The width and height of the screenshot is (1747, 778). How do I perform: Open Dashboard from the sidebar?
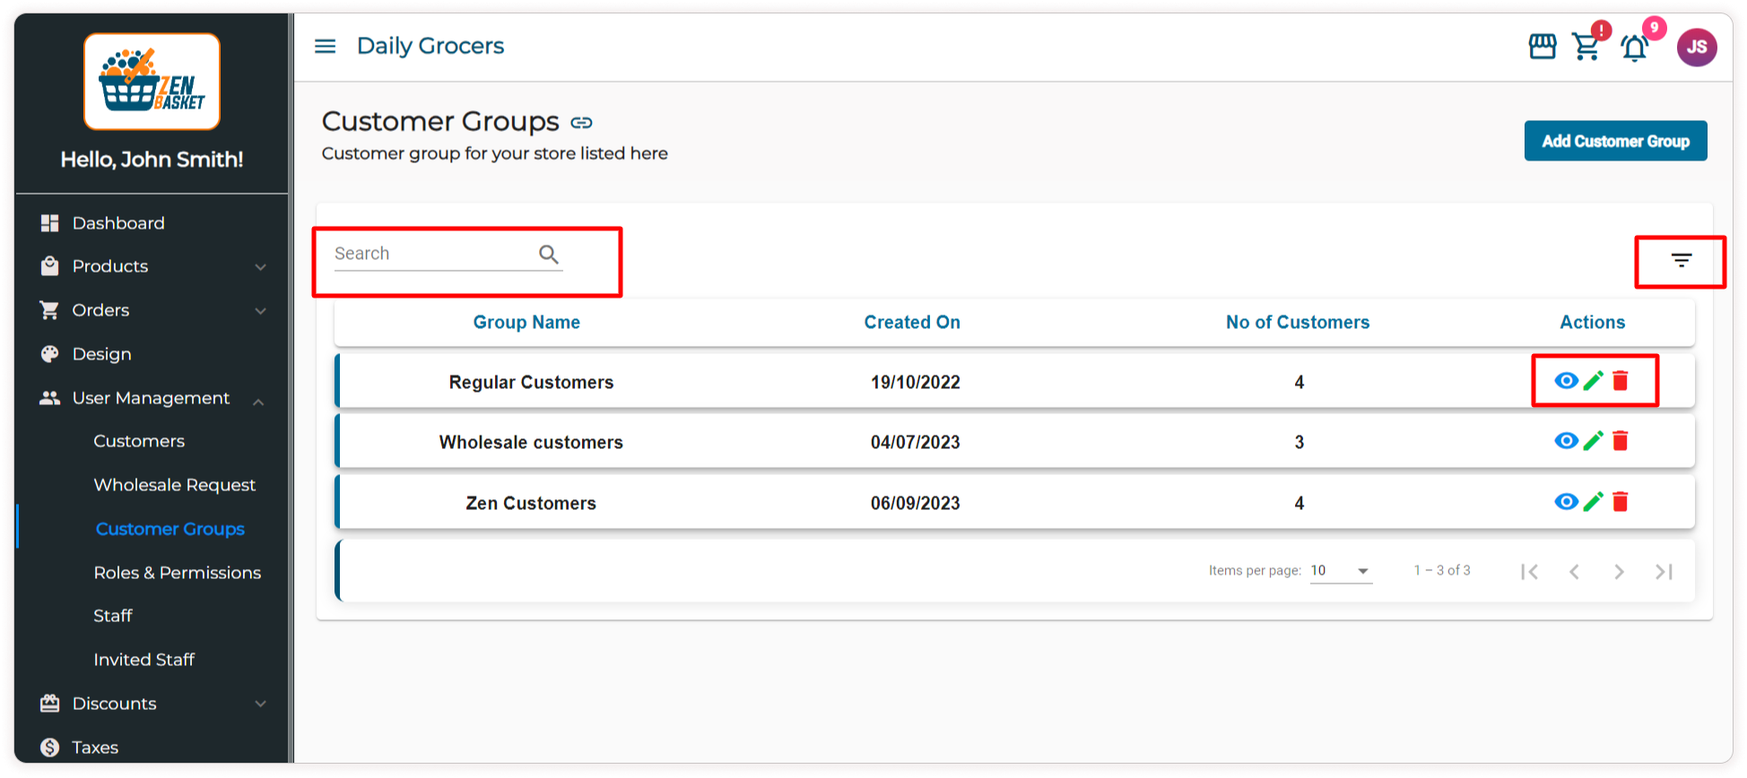pyautogui.click(x=118, y=223)
